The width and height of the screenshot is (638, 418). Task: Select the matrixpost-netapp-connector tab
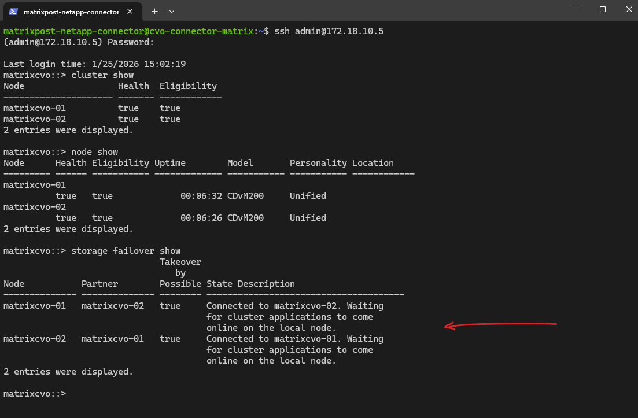click(x=71, y=11)
